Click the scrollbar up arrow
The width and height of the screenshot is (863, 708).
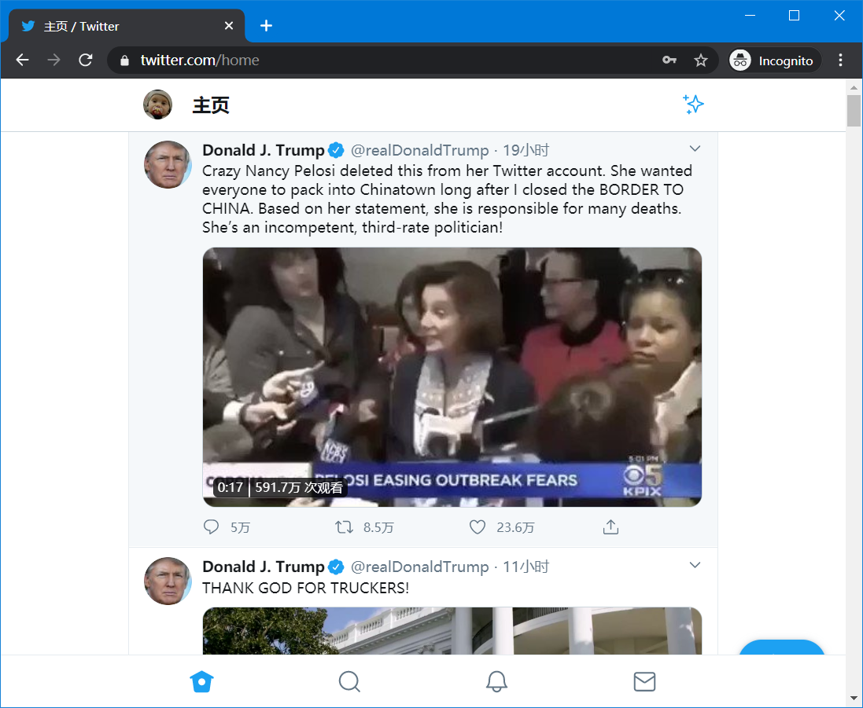[x=854, y=87]
